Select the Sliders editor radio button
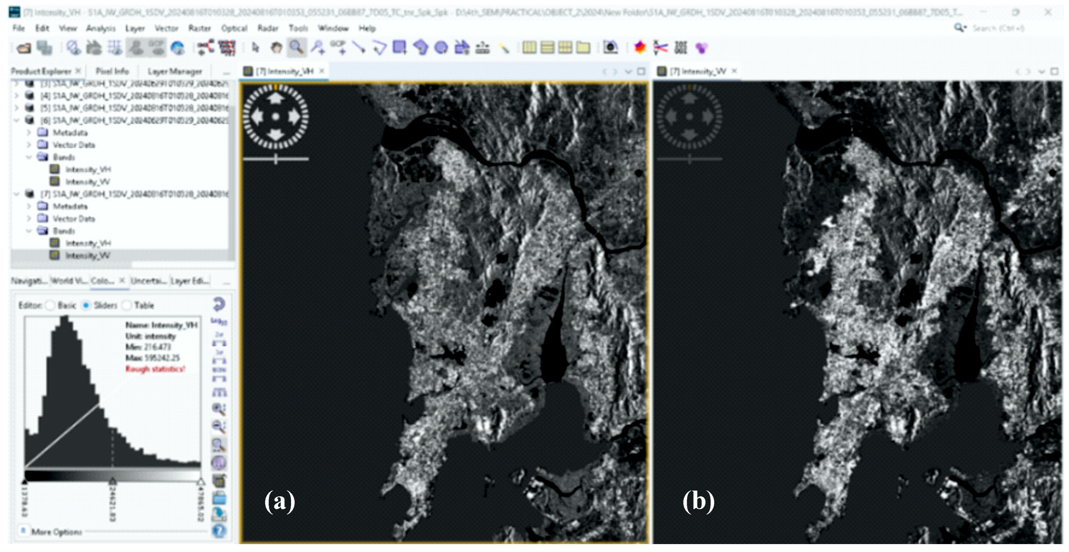 pyautogui.click(x=86, y=306)
